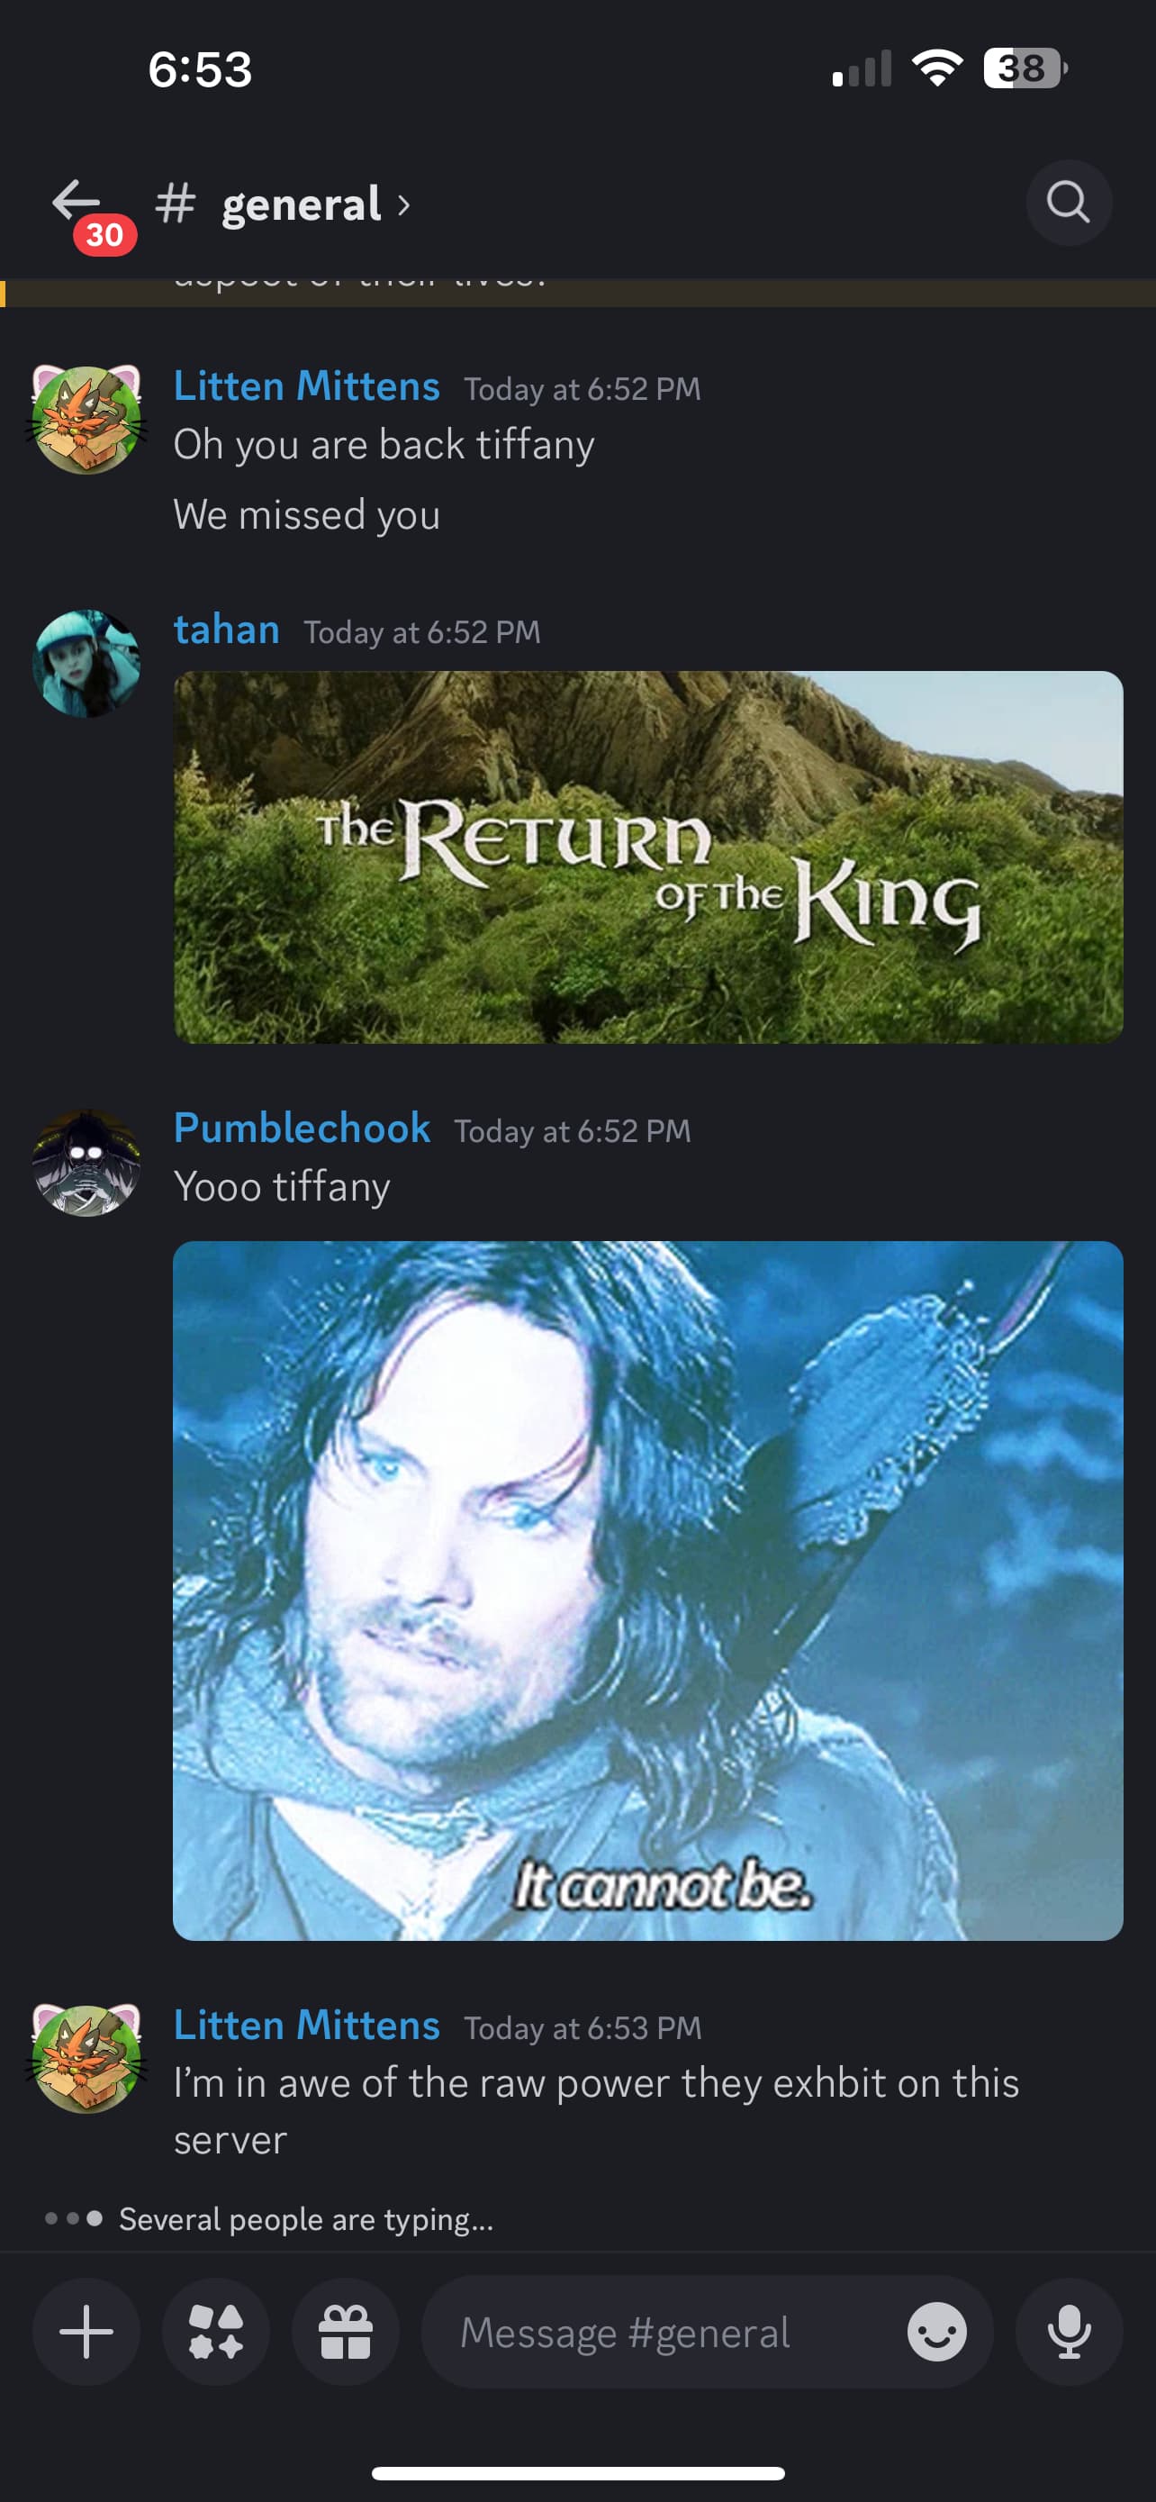Open tahan's profile avatar

click(x=86, y=664)
